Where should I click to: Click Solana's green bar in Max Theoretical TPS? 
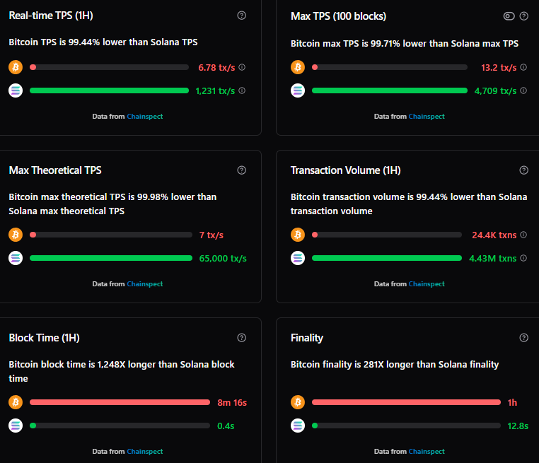[111, 258]
